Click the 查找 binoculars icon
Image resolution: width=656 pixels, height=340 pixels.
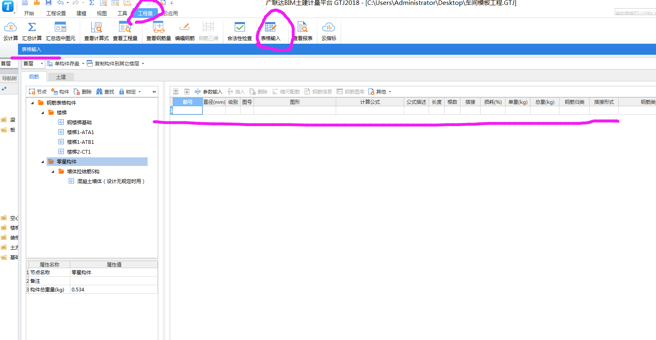[x=99, y=92]
